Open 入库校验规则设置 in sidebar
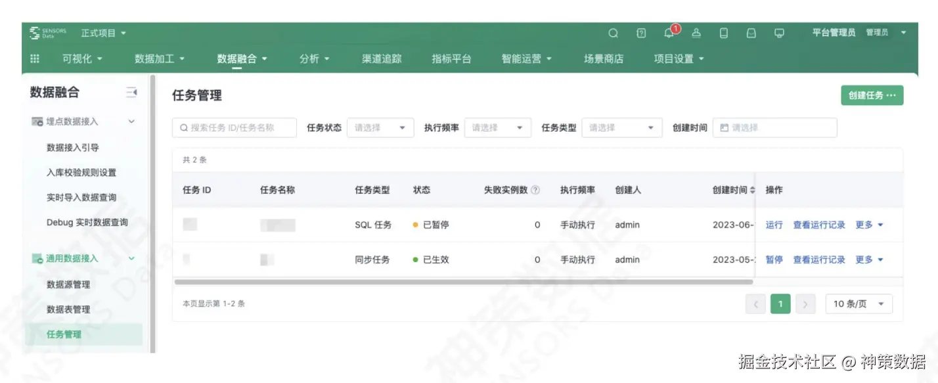This screenshot has height=383, width=938. pos(81,173)
